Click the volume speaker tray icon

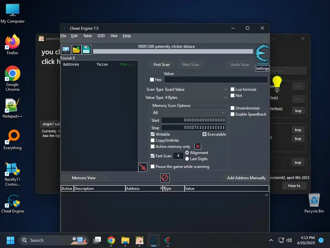pos(289,240)
